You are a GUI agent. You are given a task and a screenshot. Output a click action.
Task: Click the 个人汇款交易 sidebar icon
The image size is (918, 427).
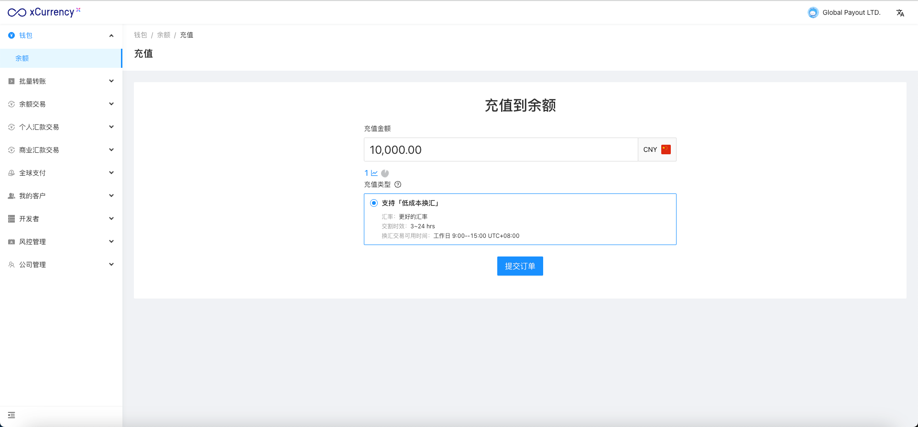pyautogui.click(x=11, y=127)
